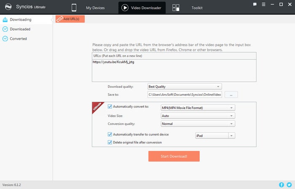Toggle Automatically convert to checkbox

point(110,107)
